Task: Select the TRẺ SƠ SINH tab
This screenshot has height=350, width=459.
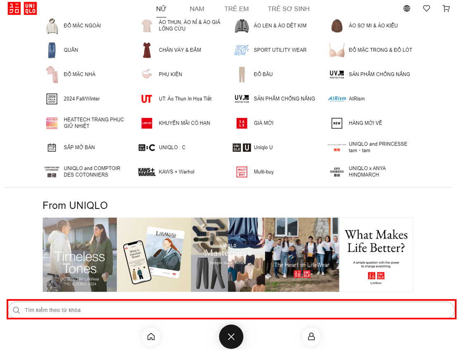Action: [x=288, y=9]
